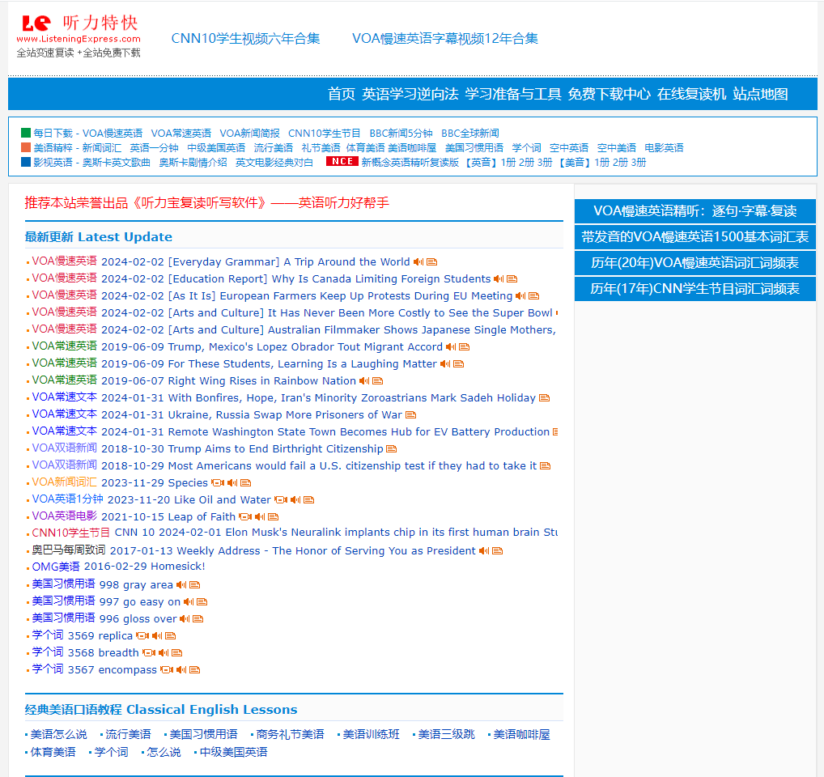Click audio icon for European Farmers Keep Up Protests
The width and height of the screenshot is (824, 777).
tap(520, 296)
